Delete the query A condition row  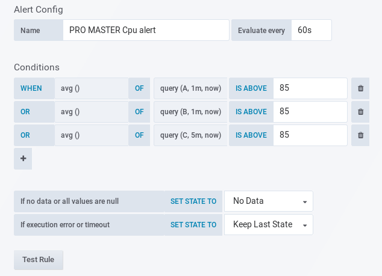point(360,88)
